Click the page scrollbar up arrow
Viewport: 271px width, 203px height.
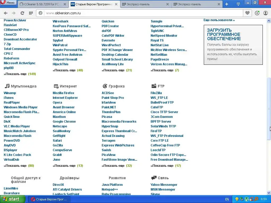pyautogui.click(x=269, y=21)
